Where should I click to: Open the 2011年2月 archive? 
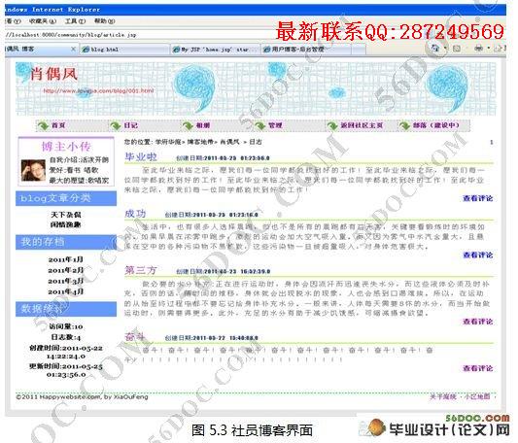pyautogui.click(x=66, y=270)
